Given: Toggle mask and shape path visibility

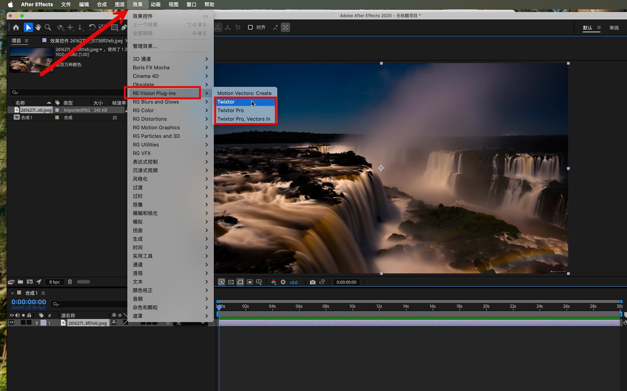Looking at the screenshot, I should 240,282.
